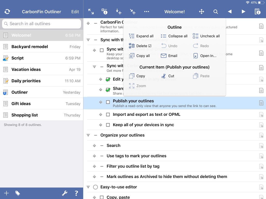Open Gift ideas outline

click(42, 104)
